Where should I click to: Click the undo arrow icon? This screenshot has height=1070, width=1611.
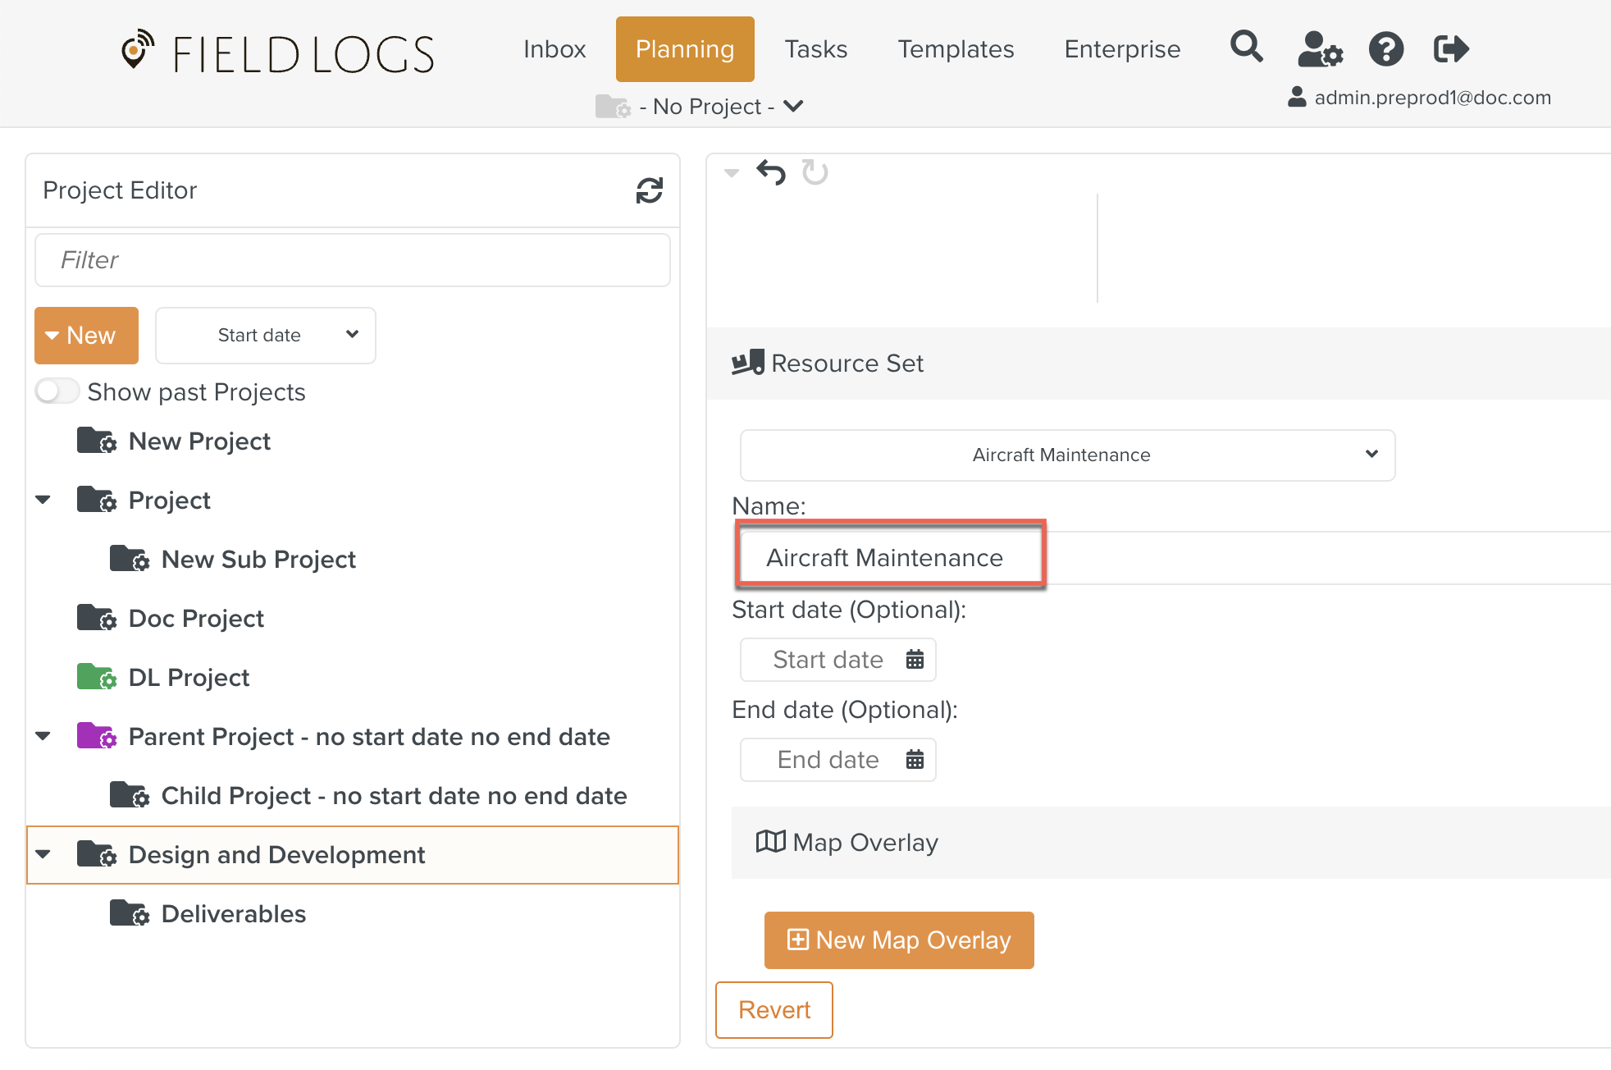click(x=771, y=172)
